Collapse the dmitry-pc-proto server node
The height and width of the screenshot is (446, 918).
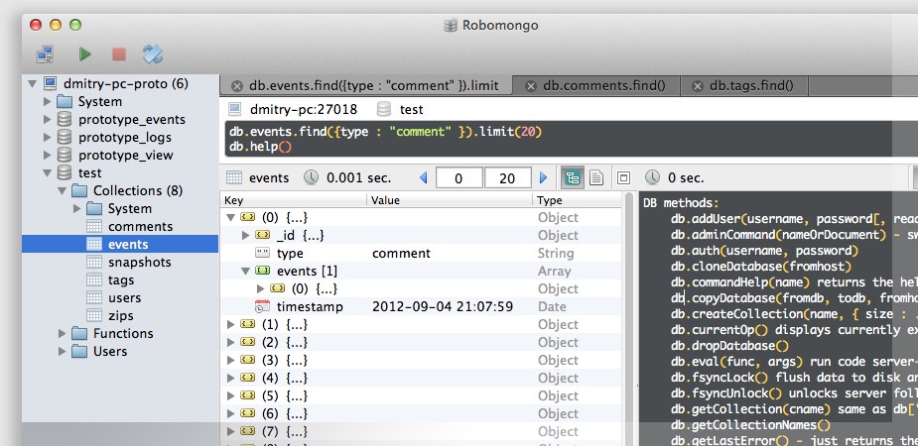33,84
